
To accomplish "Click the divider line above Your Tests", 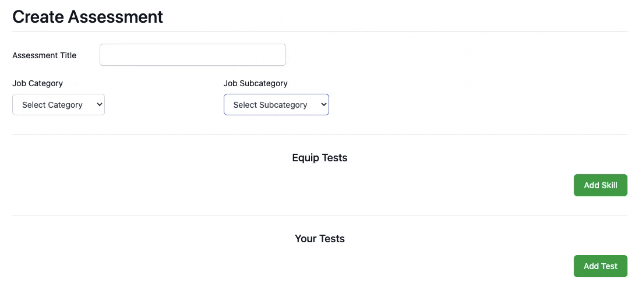I will (320, 215).
